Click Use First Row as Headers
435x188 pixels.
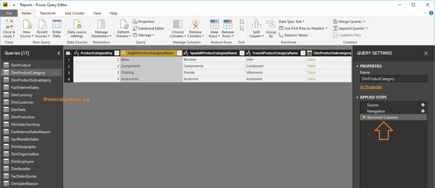click(x=303, y=28)
